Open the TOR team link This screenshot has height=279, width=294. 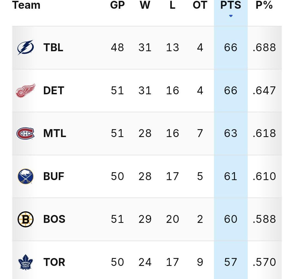(x=54, y=262)
